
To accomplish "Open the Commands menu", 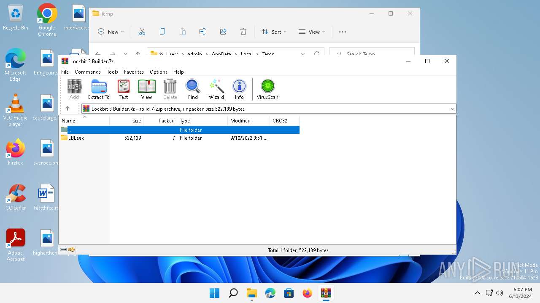I will point(88,72).
